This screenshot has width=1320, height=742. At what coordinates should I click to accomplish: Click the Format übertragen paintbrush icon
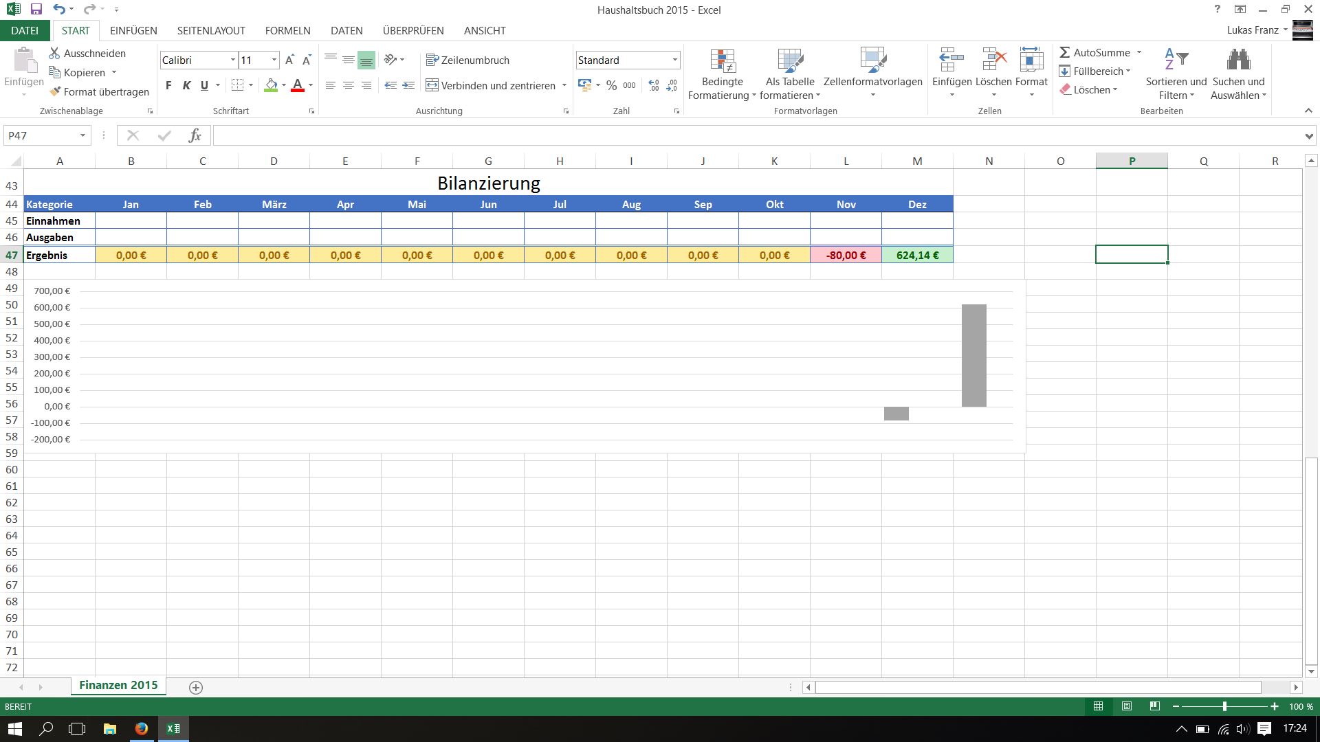(x=56, y=91)
